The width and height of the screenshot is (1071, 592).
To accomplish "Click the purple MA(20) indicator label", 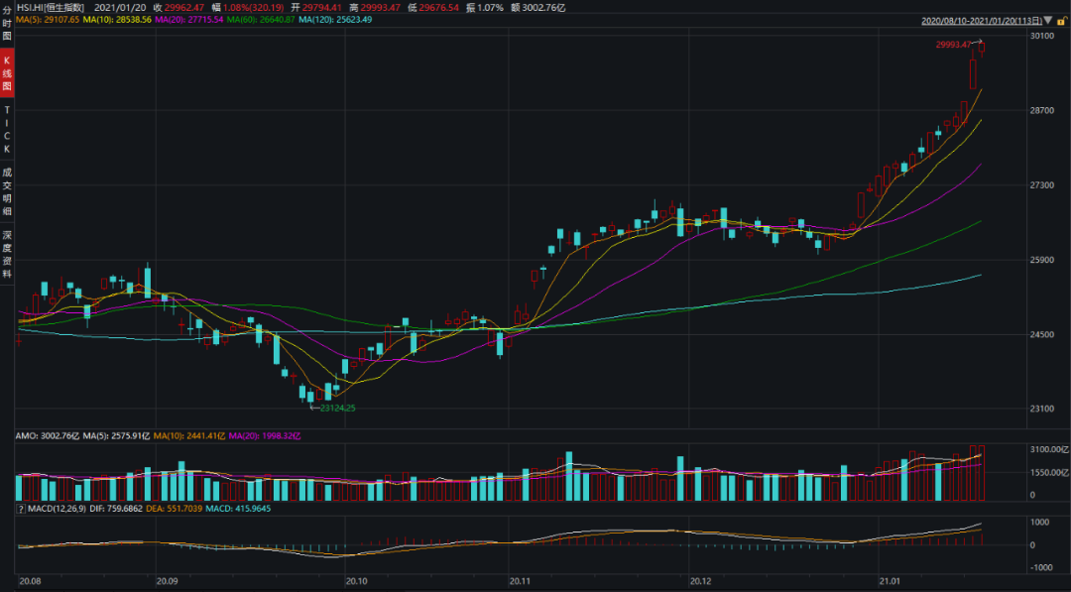I will [189, 20].
